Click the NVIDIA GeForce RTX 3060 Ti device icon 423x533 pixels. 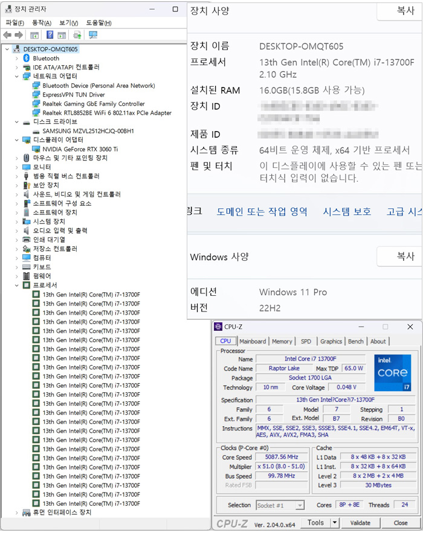36,149
